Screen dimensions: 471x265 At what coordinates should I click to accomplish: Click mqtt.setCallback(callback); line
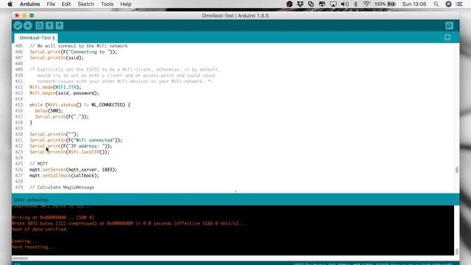pos(64,175)
